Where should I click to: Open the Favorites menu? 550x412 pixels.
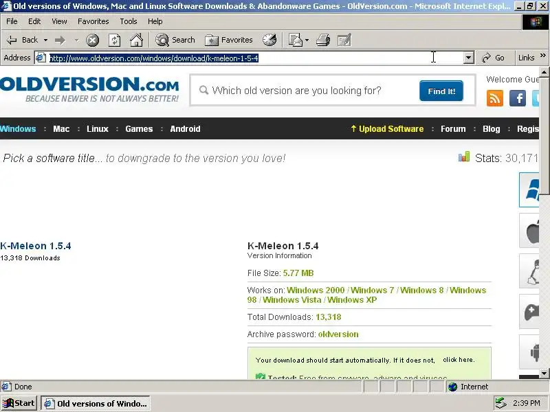point(93,21)
